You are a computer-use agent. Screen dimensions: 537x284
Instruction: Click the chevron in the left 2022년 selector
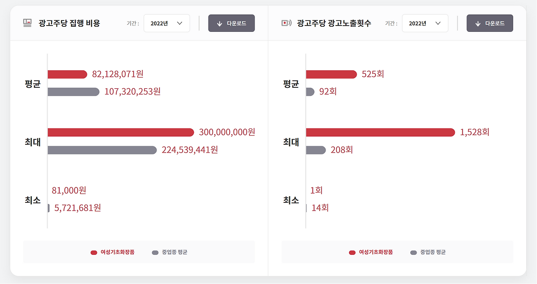click(180, 23)
